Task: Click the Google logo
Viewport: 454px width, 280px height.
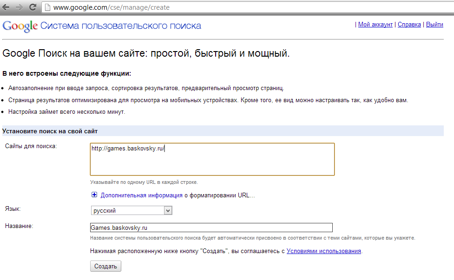Action: coord(20,26)
